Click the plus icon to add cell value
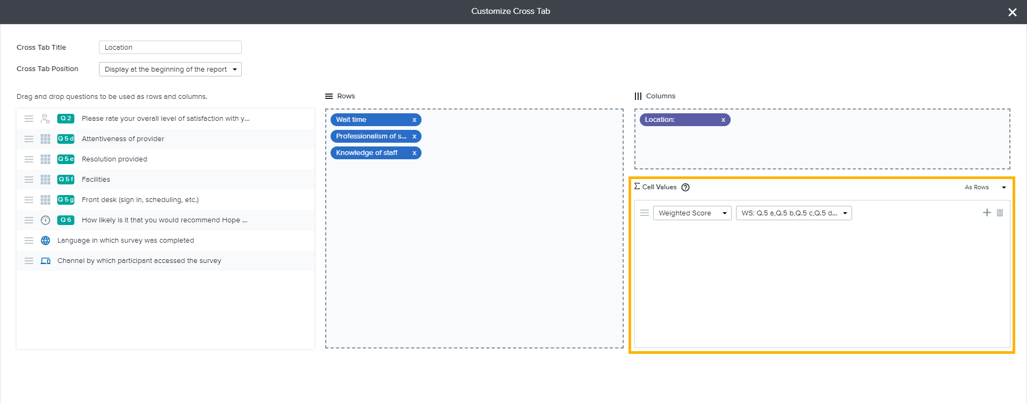 (x=987, y=213)
